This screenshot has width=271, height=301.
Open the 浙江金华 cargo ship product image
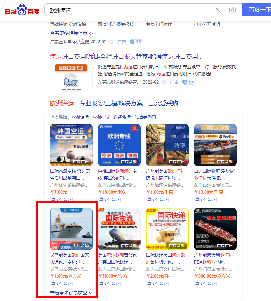pos(71,229)
